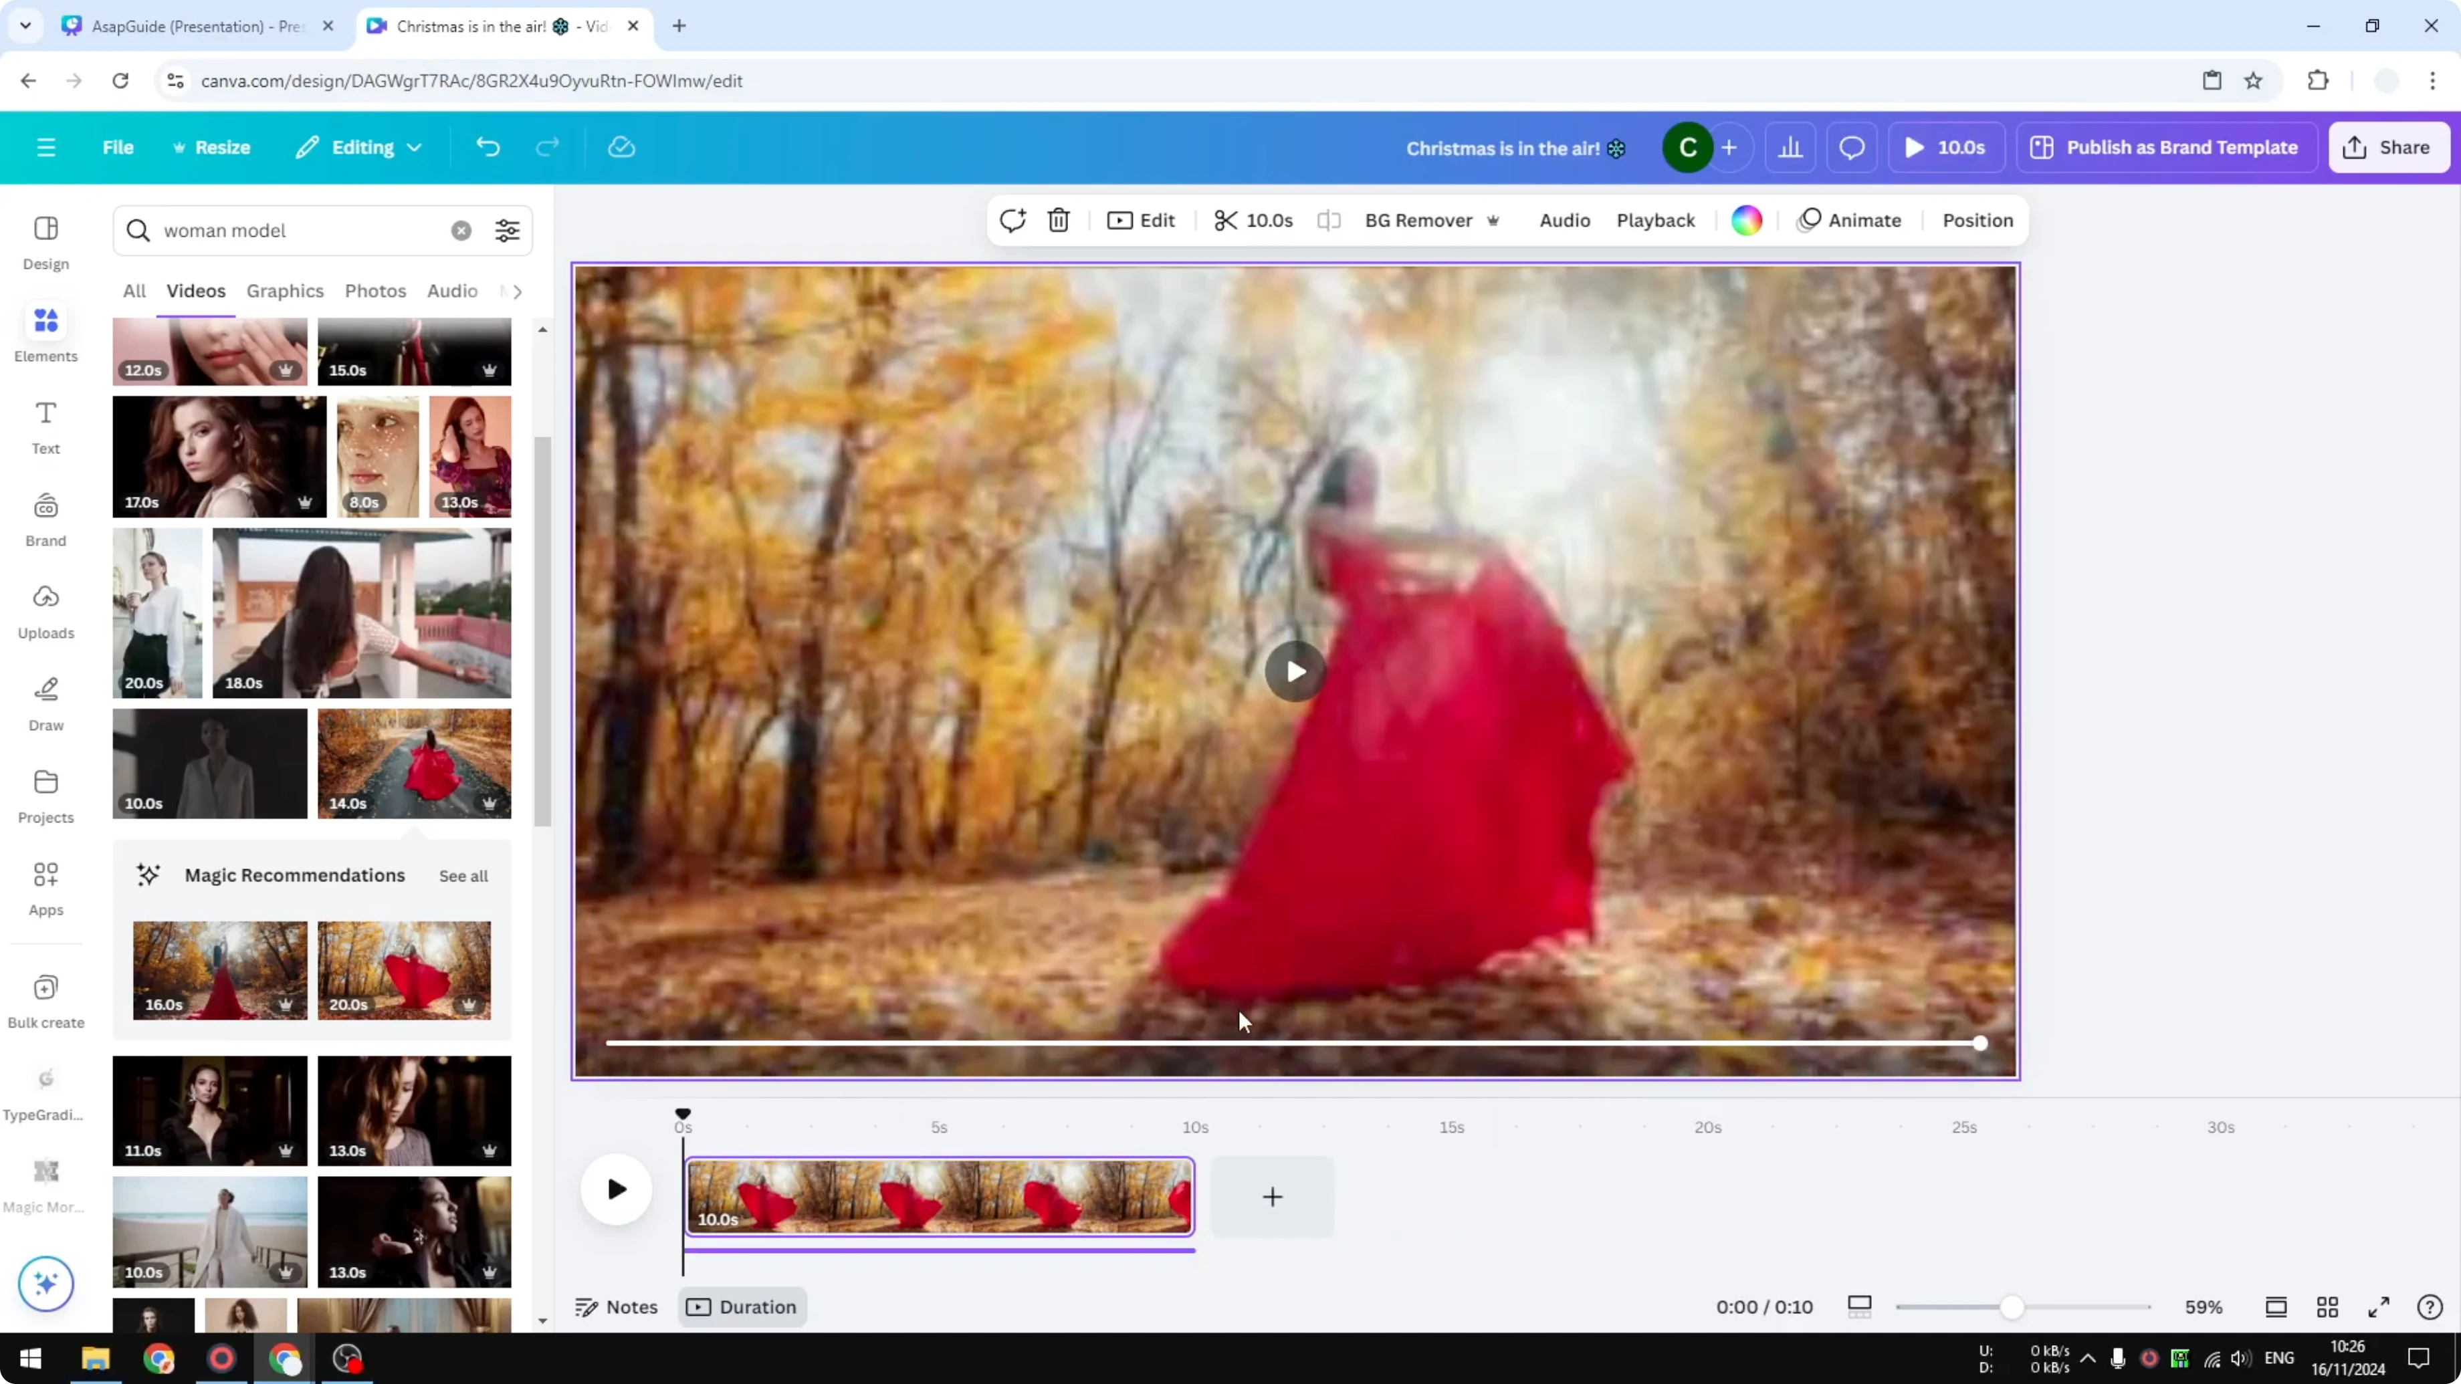Open See all Magic Recommendations
The width and height of the screenshot is (2461, 1384).
[x=463, y=875]
